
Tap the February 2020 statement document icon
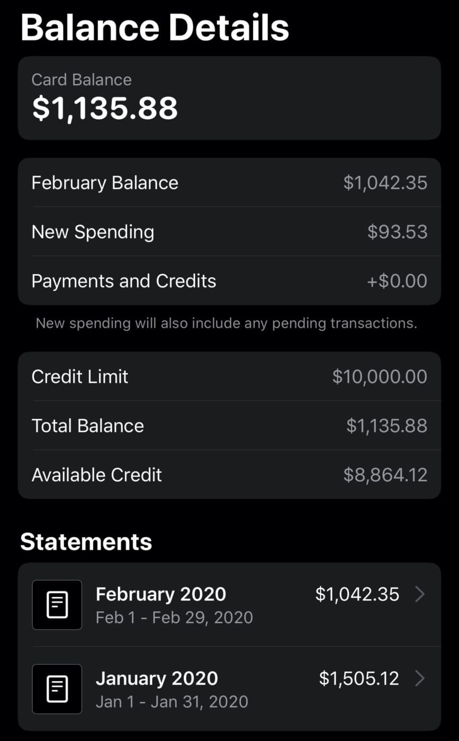click(57, 605)
